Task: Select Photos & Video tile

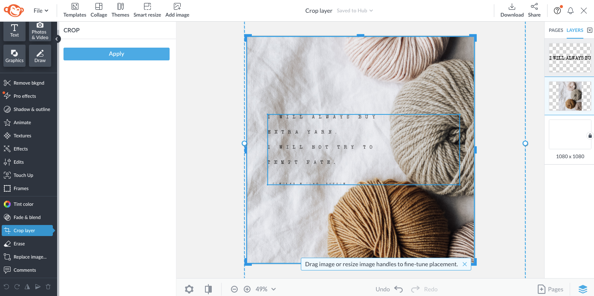Action: [x=39, y=31]
